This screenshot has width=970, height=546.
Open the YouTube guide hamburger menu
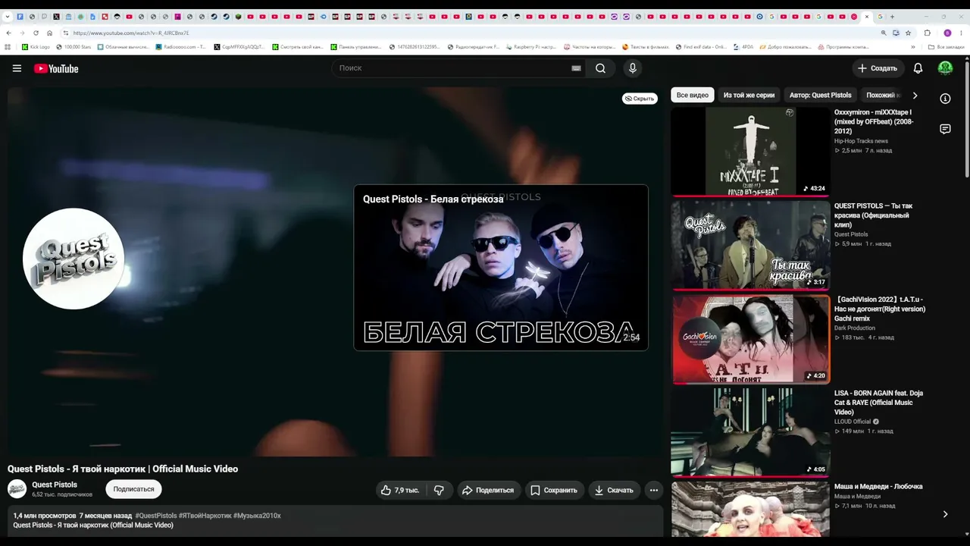[x=17, y=68]
